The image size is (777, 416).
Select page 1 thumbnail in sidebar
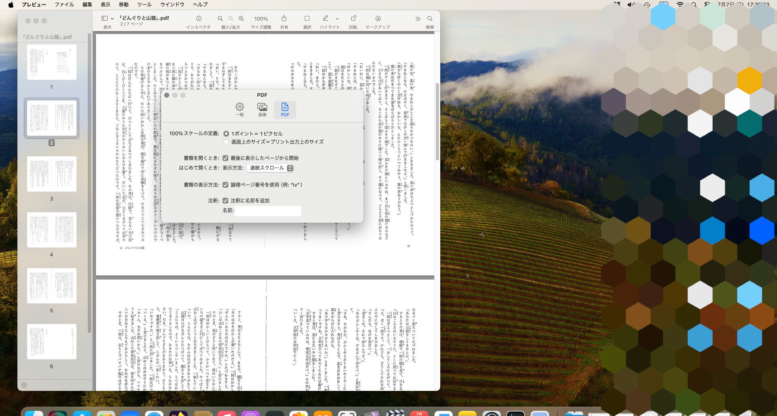[52, 62]
